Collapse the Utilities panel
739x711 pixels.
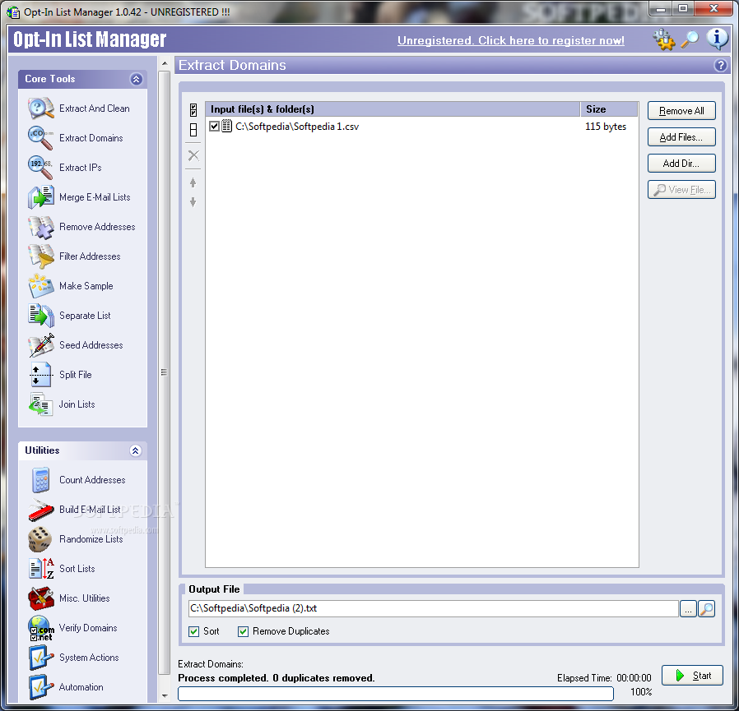136,450
